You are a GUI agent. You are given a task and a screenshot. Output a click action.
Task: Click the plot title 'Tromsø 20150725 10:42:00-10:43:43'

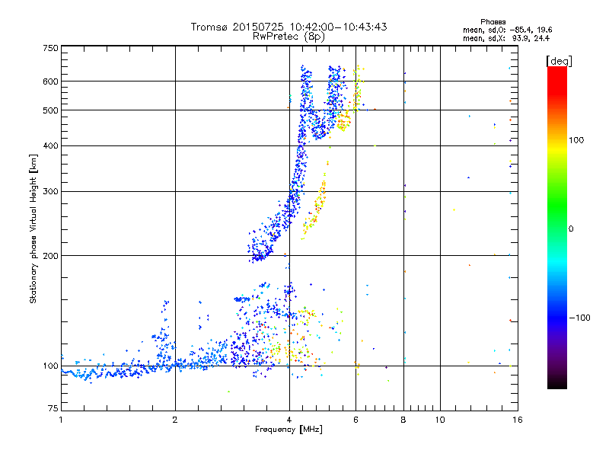click(289, 27)
